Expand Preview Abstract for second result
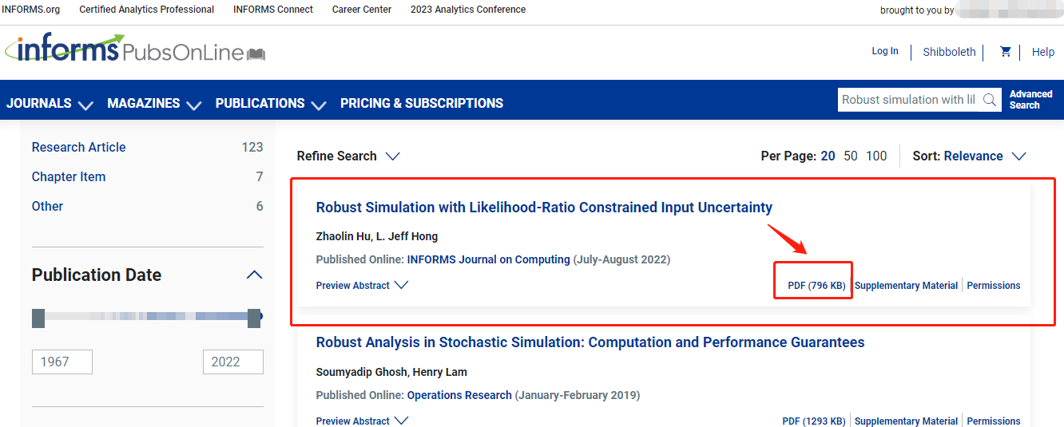The height and width of the screenshot is (427, 1064). click(362, 421)
